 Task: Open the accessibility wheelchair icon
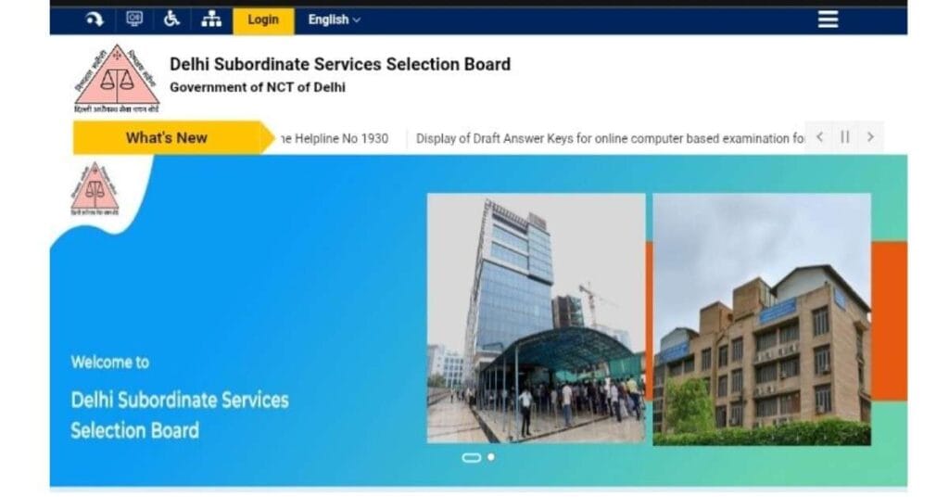pos(171,19)
